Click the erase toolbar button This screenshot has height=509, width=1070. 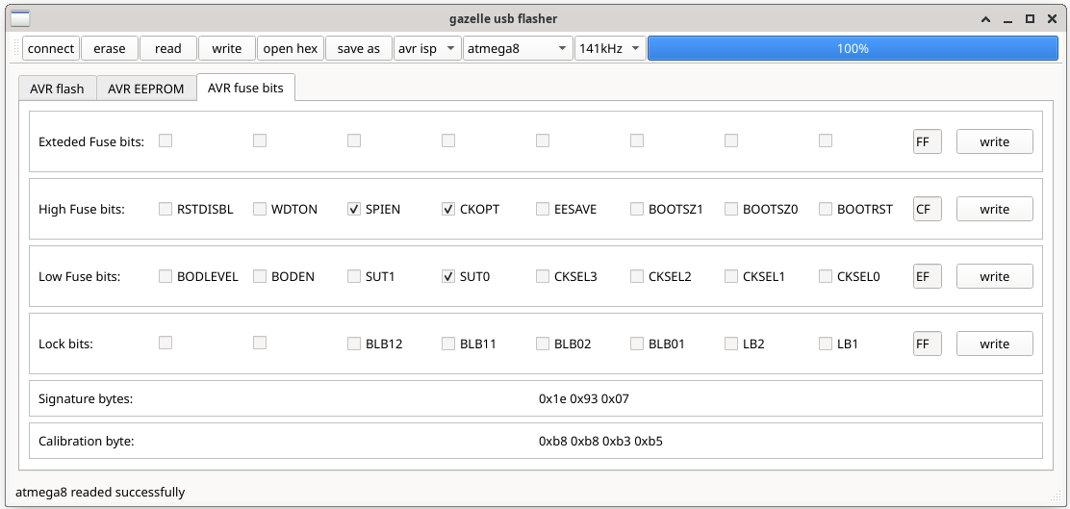(x=110, y=48)
